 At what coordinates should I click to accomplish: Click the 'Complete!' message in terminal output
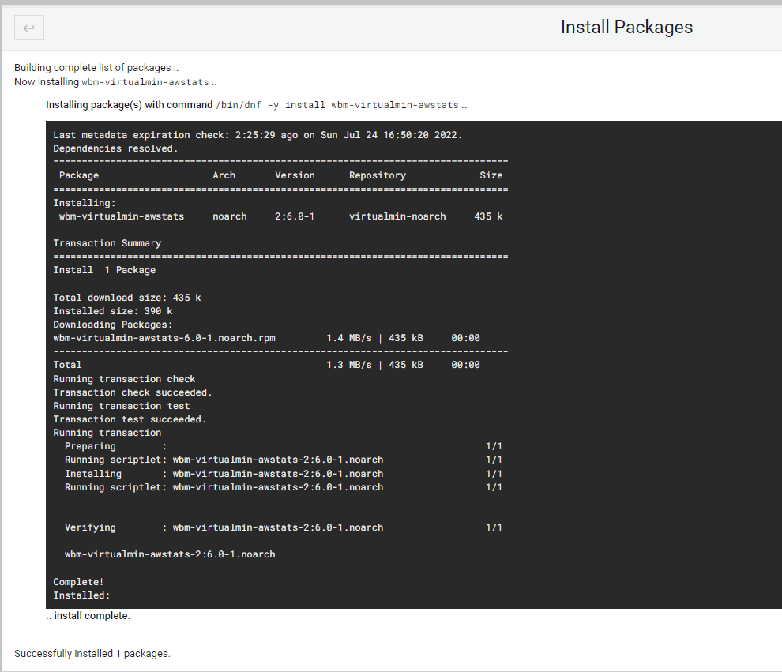pos(78,582)
